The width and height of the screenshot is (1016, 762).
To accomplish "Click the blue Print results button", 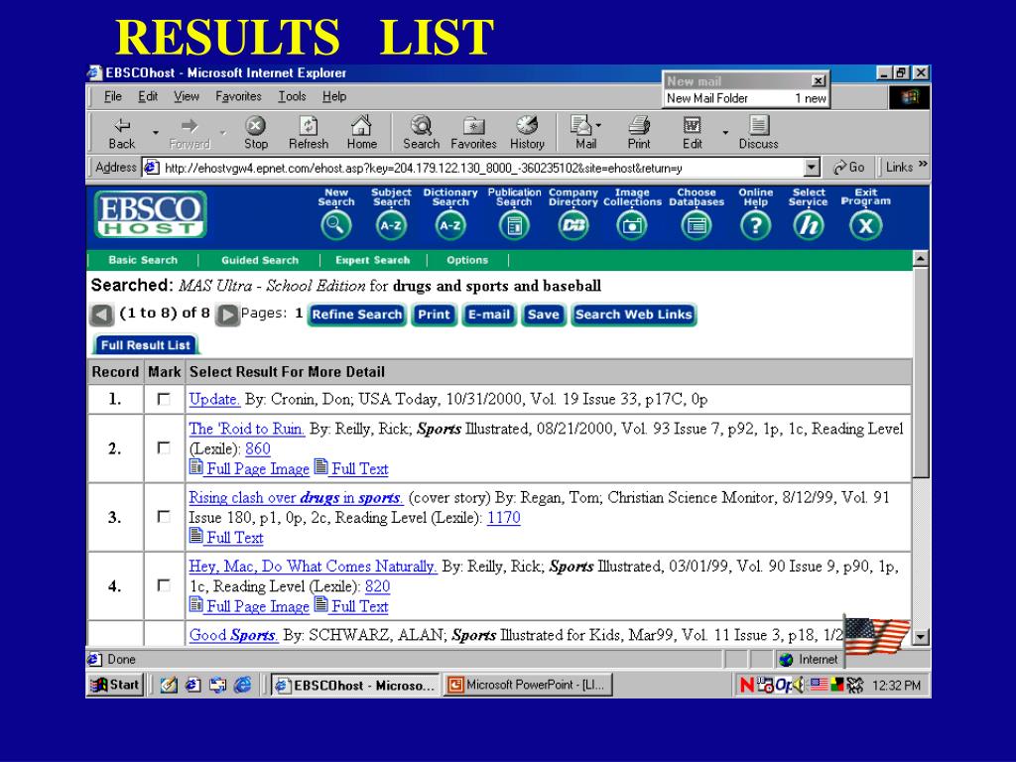I will [x=434, y=315].
